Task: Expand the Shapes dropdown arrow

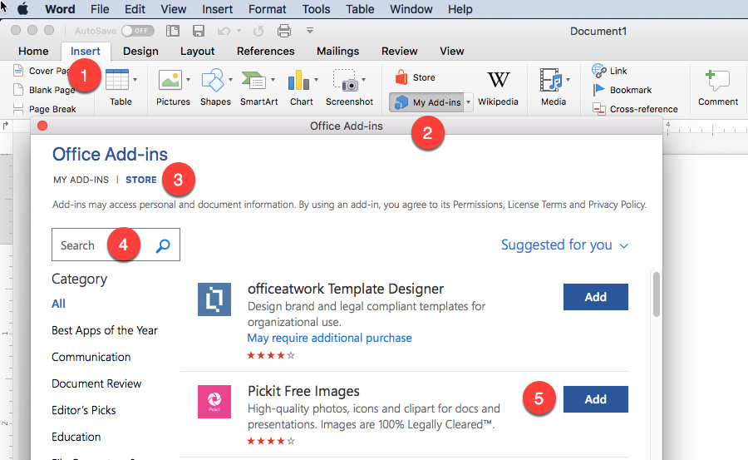Action: 230,80
